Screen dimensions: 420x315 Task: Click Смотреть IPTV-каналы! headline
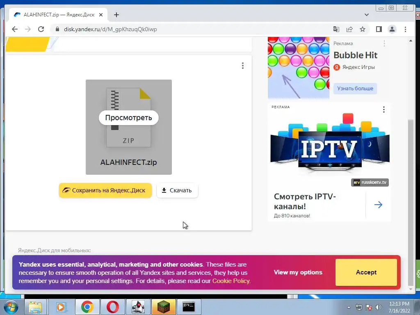pyautogui.click(x=305, y=201)
